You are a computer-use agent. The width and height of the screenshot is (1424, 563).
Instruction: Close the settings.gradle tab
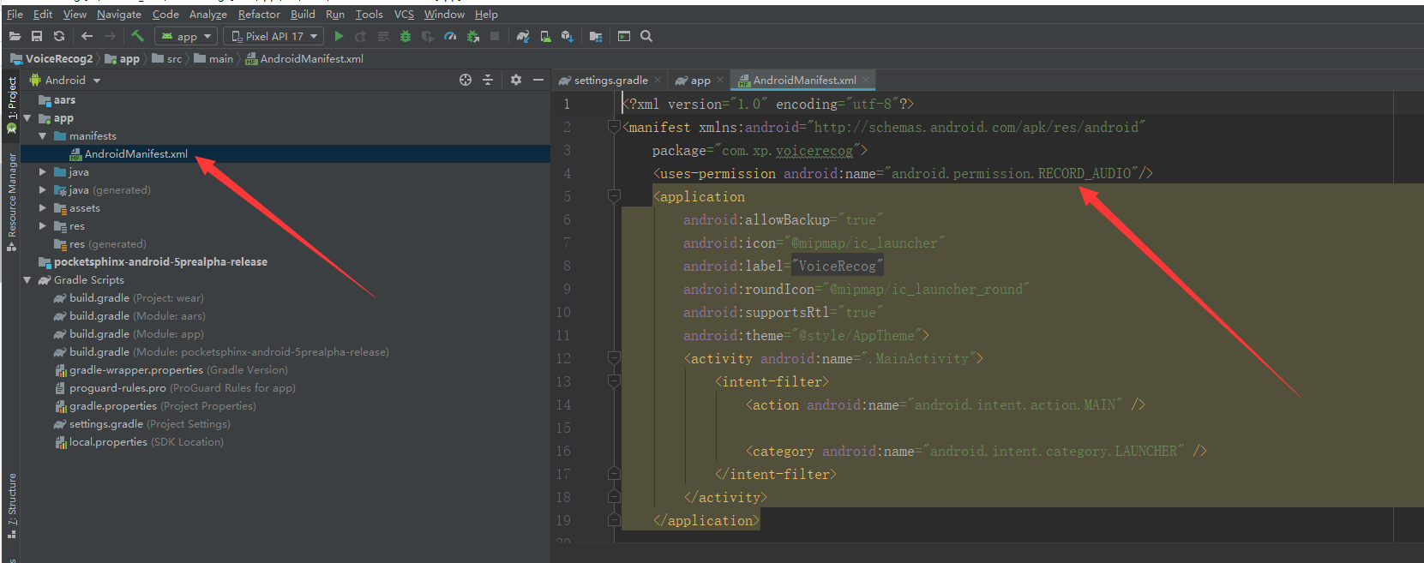tap(658, 80)
